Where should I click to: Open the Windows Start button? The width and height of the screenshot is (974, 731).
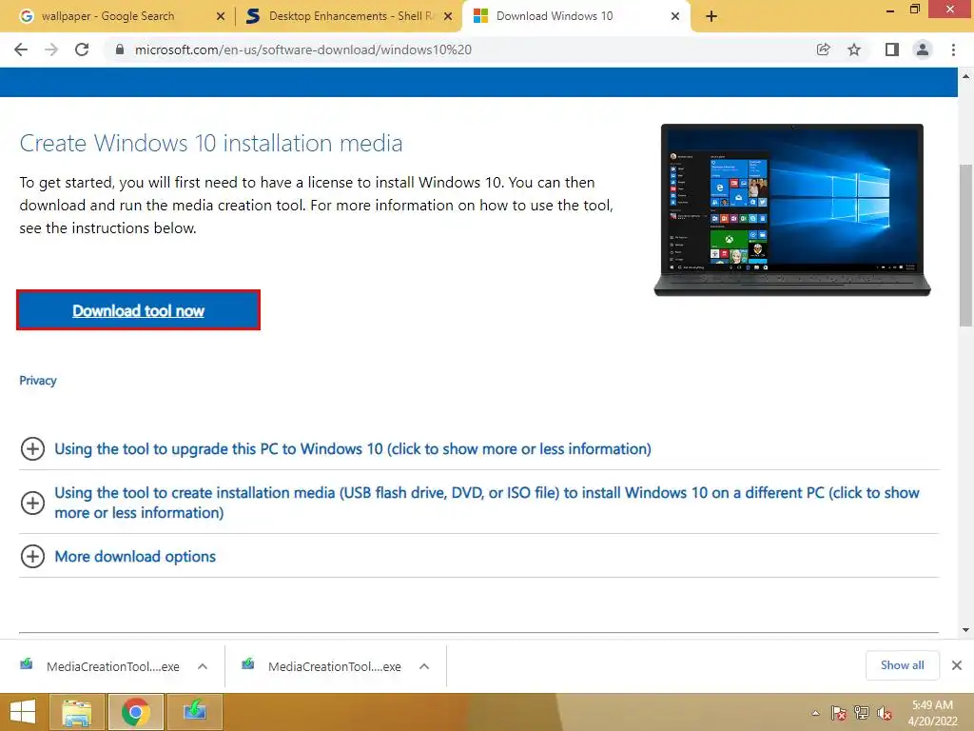point(23,712)
